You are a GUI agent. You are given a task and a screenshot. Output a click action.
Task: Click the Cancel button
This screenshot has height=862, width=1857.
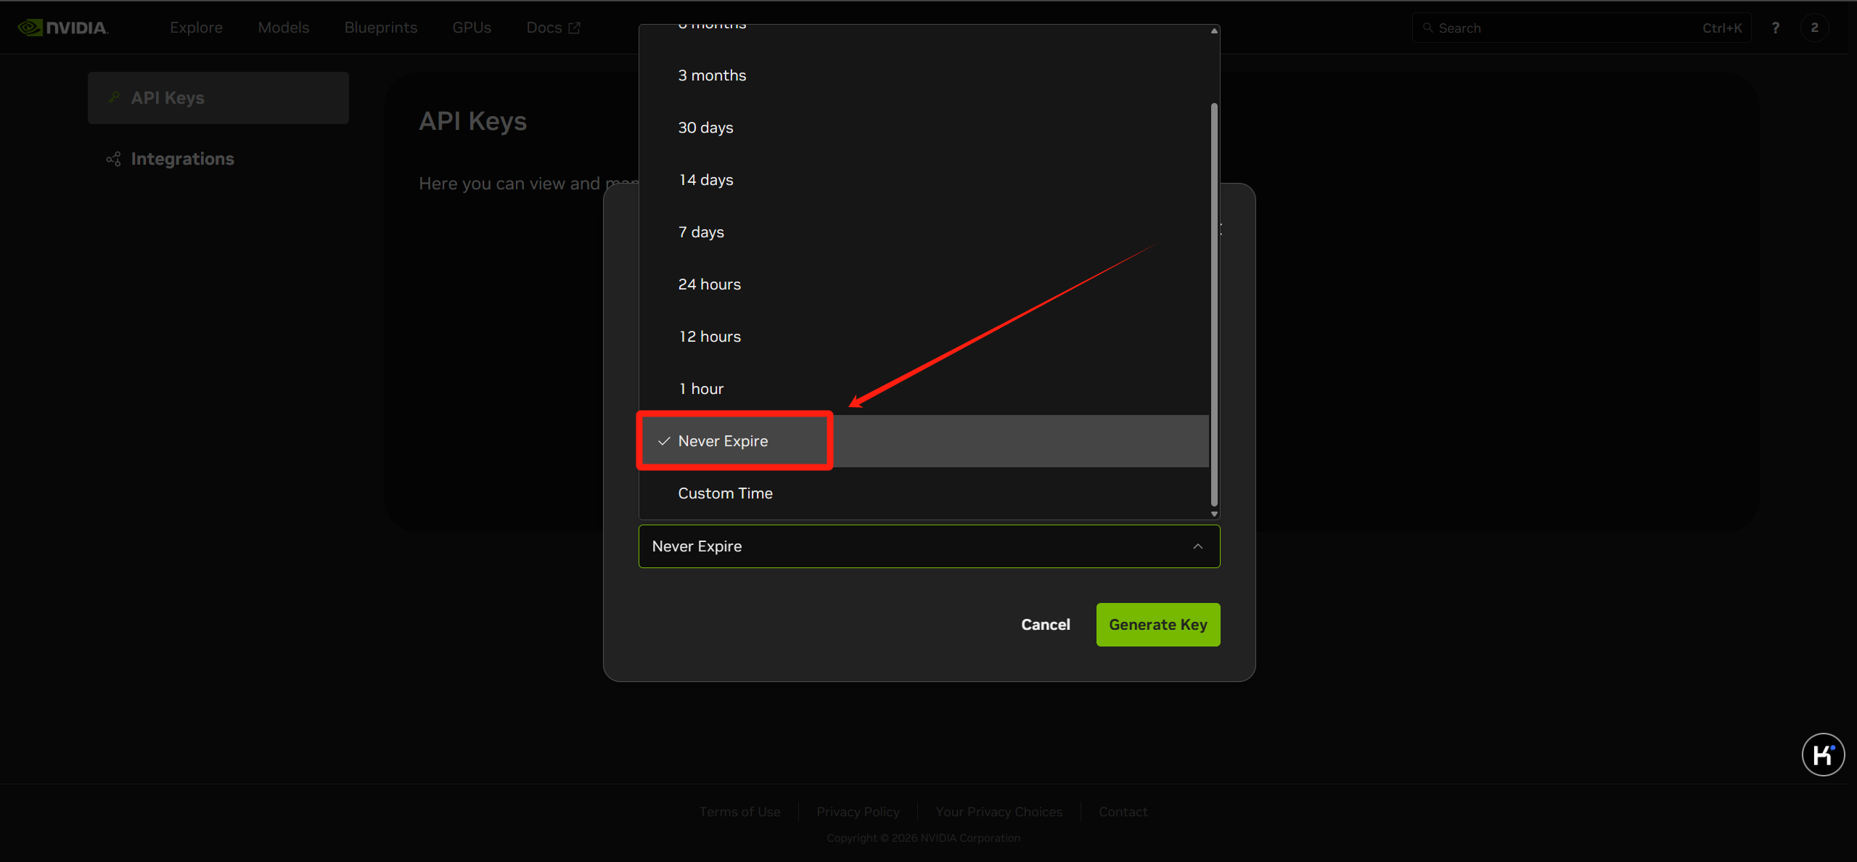[x=1045, y=625]
